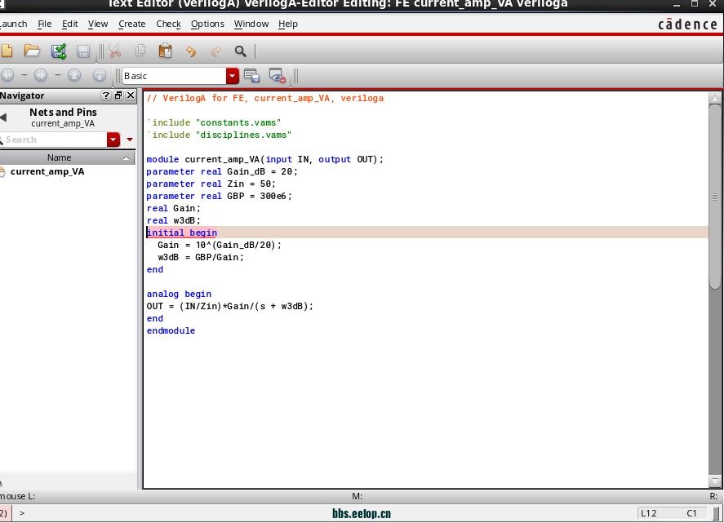Click the C1 column indicator
This screenshot has height=523, width=724.
pyautogui.click(x=691, y=513)
